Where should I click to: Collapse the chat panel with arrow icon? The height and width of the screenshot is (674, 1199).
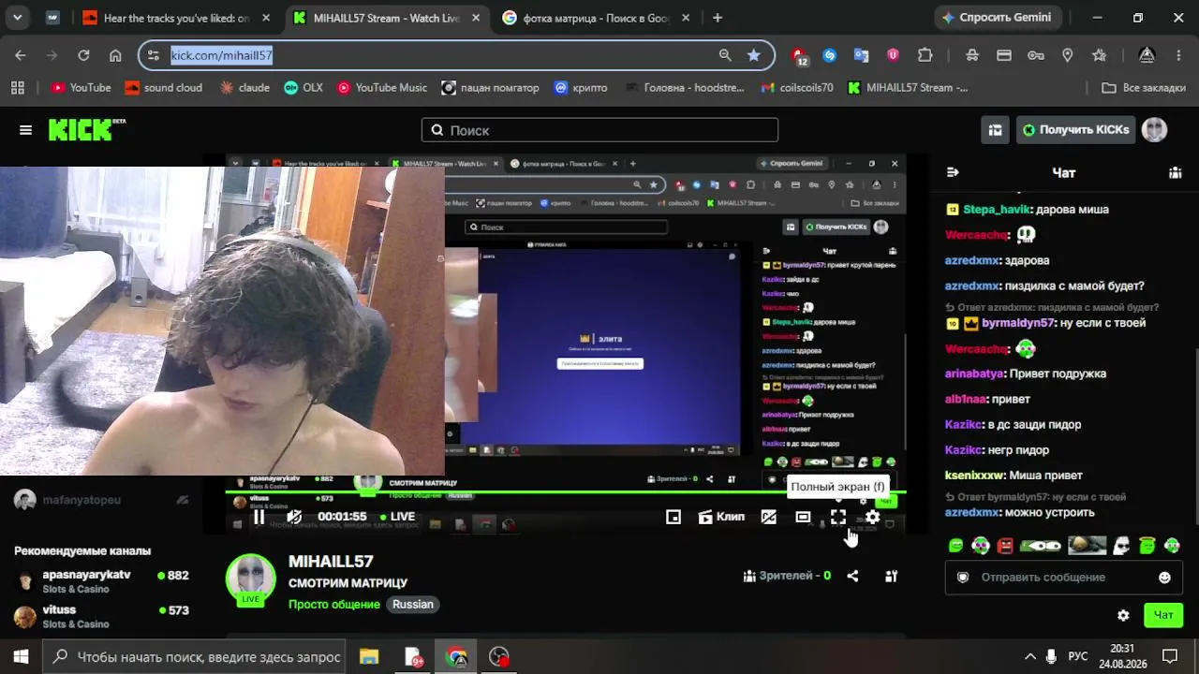953,172
